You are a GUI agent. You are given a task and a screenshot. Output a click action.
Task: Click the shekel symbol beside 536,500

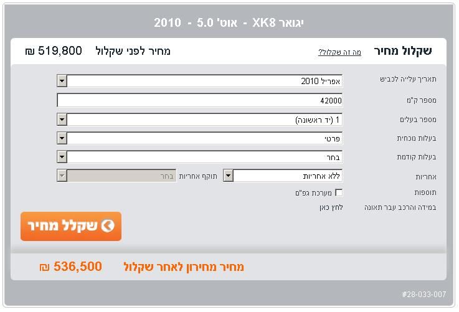44,268
